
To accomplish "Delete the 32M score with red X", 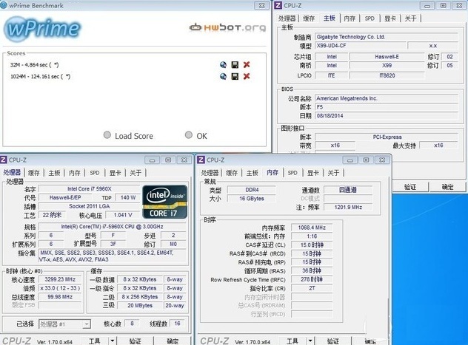I will point(247,64).
